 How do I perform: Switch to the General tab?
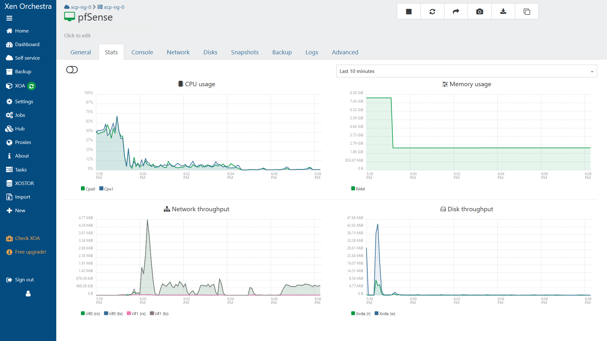click(x=81, y=52)
